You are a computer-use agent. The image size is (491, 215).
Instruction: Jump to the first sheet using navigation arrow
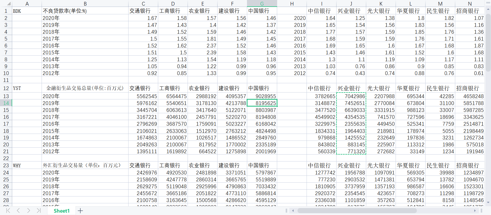[x=8, y=211]
